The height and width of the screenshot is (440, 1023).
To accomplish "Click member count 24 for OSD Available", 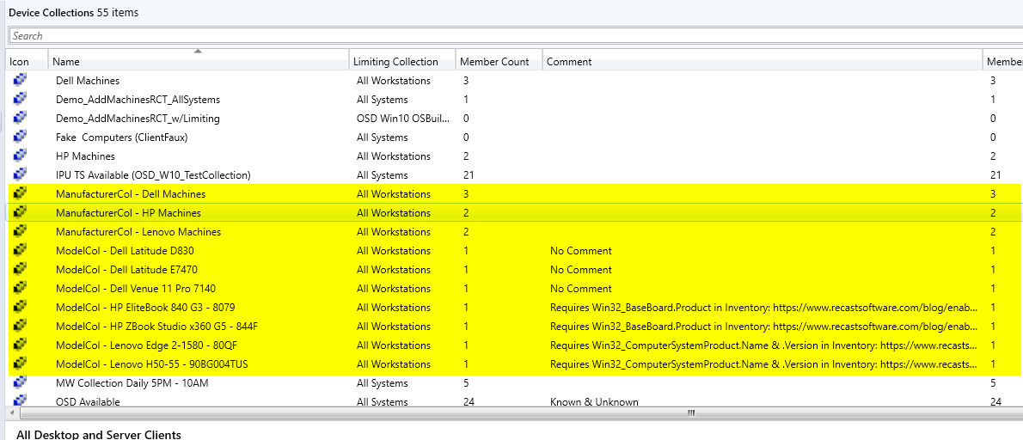I will pos(469,401).
